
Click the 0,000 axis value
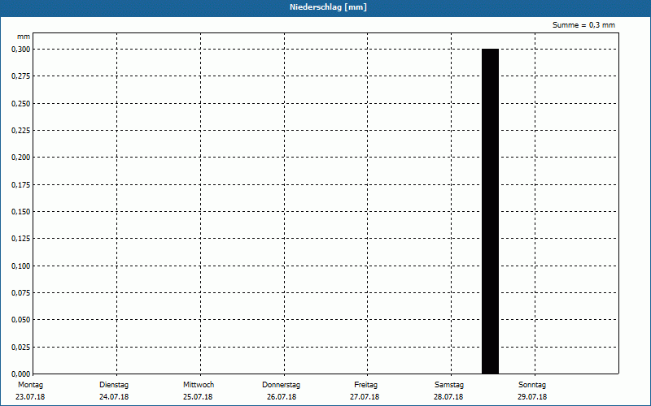(21, 374)
